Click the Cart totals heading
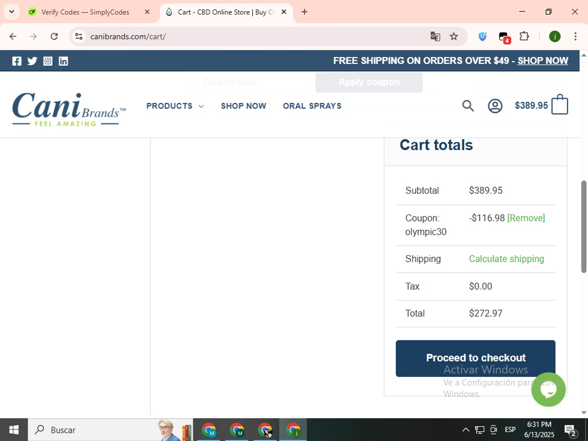Image resolution: width=588 pixels, height=441 pixels. [x=436, y=145]
